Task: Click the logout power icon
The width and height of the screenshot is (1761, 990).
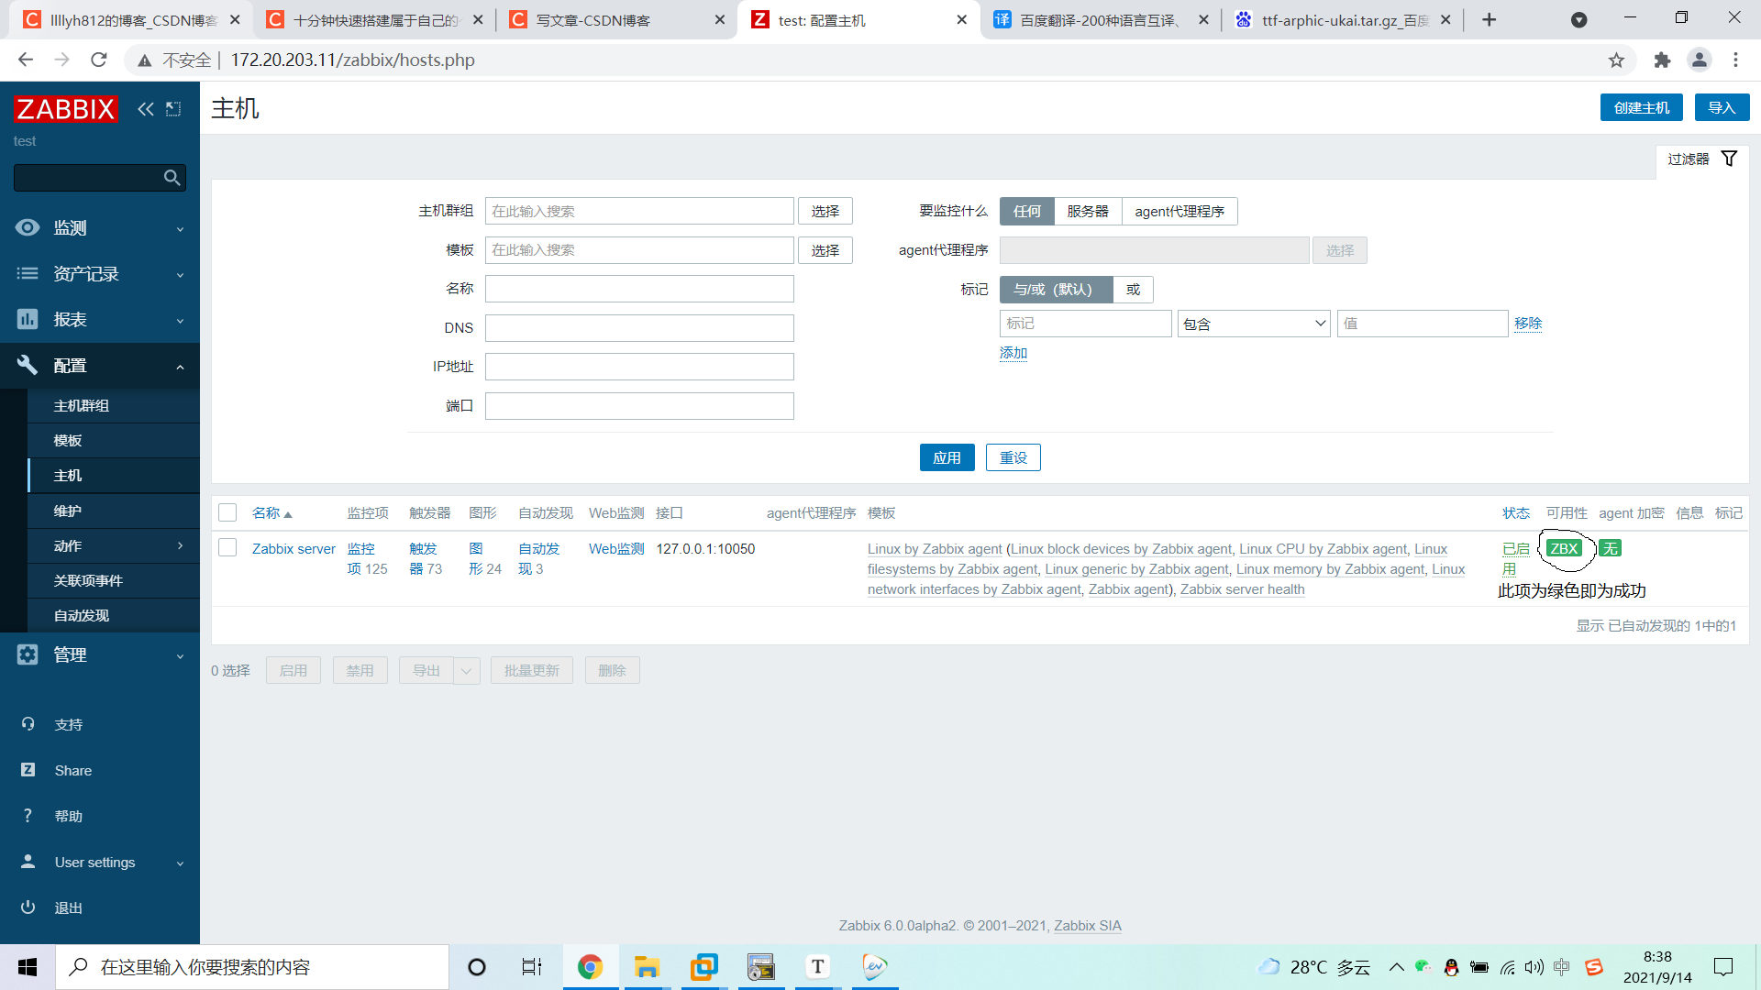Action: click(x=28, y=907)
